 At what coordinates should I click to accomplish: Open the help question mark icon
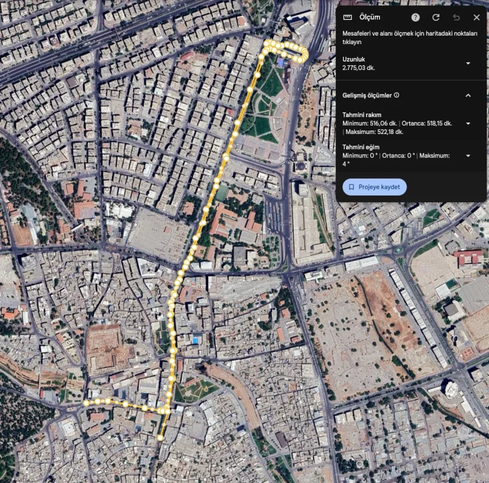pos(415,18)
